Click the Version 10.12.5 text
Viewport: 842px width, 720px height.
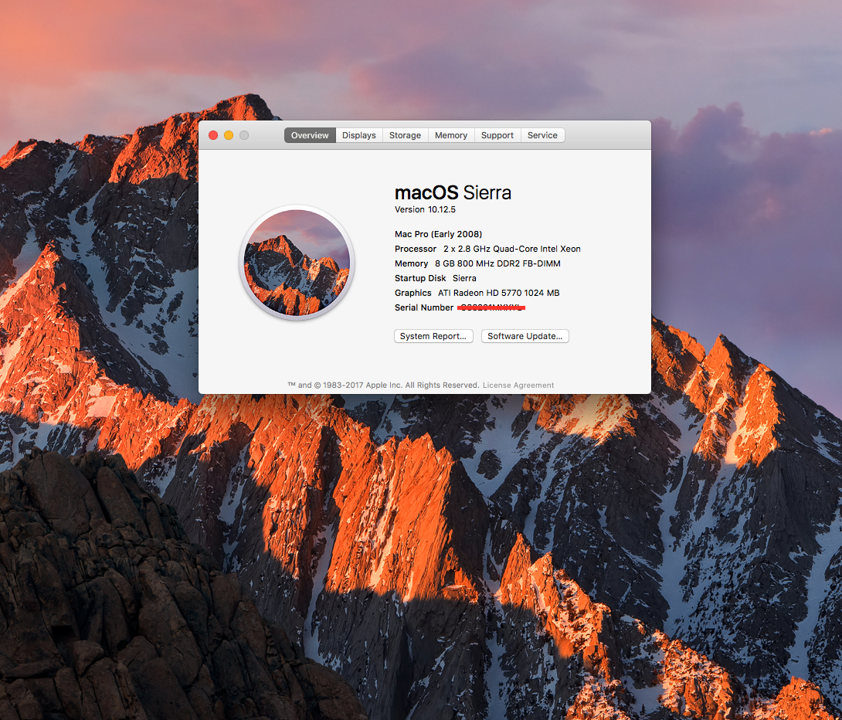point(426,209)
